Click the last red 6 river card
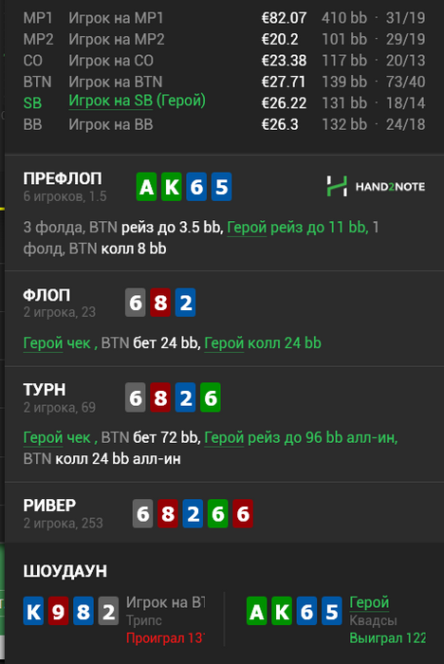 pyautogui.click(x=243, y=513)
